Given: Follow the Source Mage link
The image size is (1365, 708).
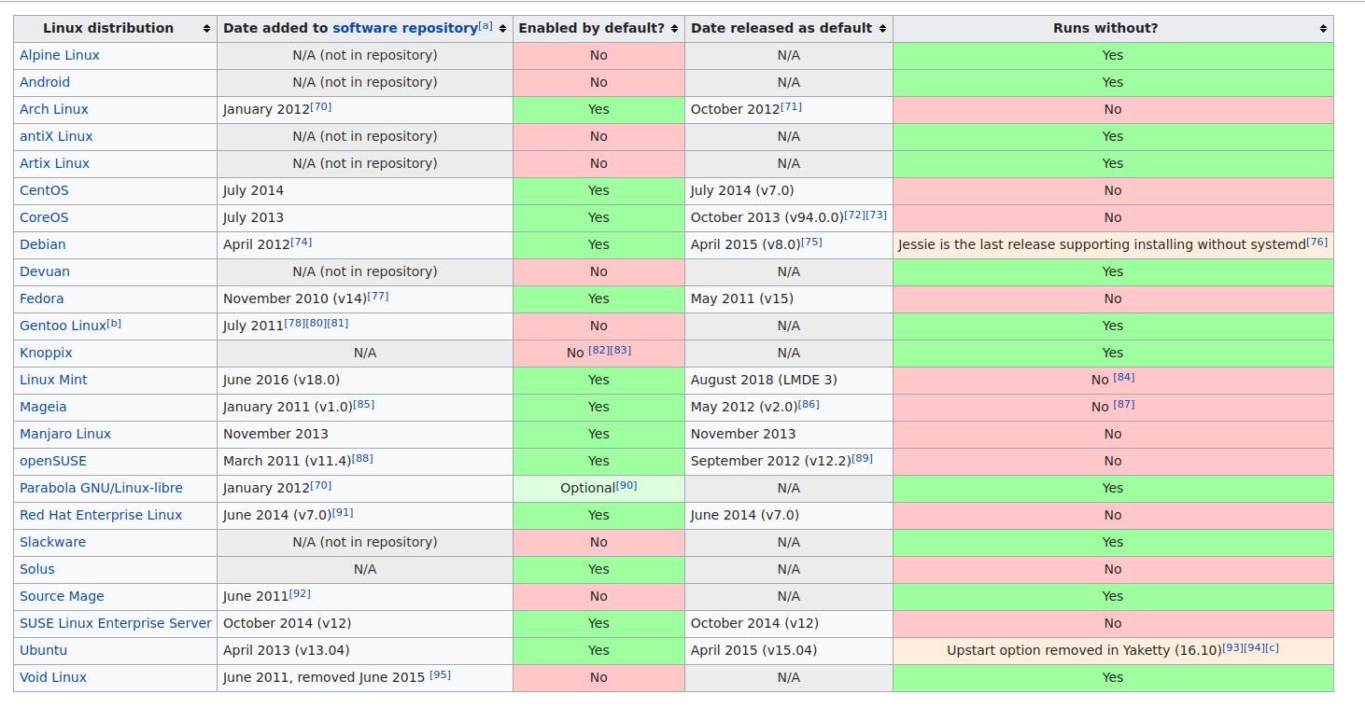Looking at the screenshot, I should [62, 596].
